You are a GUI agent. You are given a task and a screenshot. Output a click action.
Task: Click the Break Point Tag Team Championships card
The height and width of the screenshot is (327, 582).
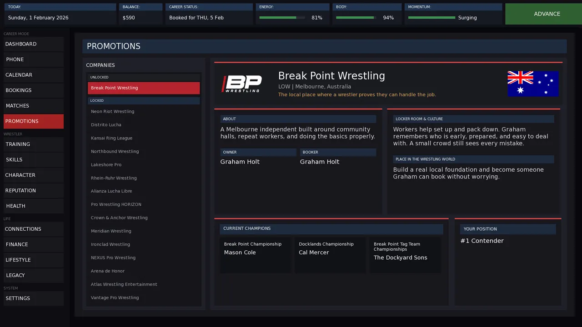coord(405,255)
